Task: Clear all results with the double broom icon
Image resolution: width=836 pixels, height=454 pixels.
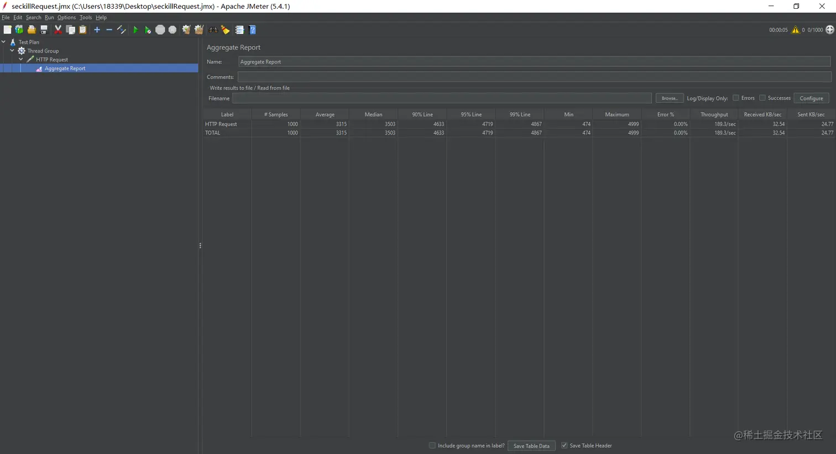Action: pos(199,30)
